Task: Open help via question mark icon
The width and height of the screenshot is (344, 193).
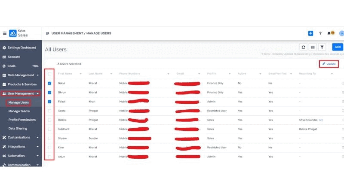Action: (x=320, y=33)
